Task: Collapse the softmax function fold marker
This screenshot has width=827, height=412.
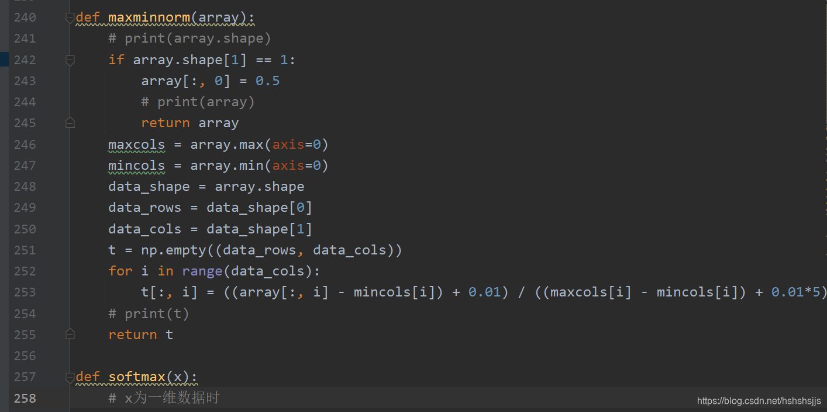Action: pyautogui.click(x=70, y=377)
